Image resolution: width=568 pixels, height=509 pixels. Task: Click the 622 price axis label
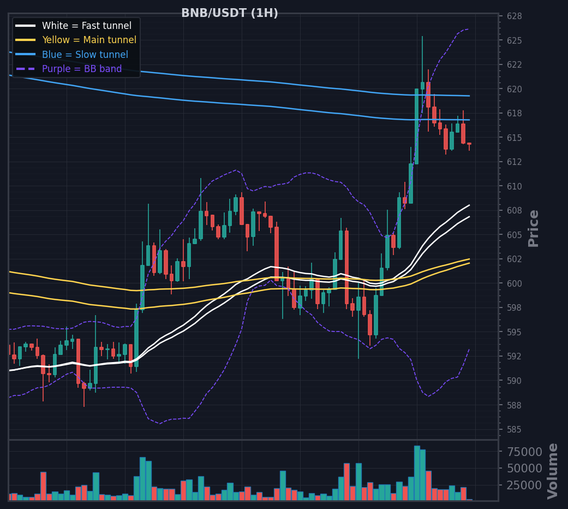click(x=515, y=65)
